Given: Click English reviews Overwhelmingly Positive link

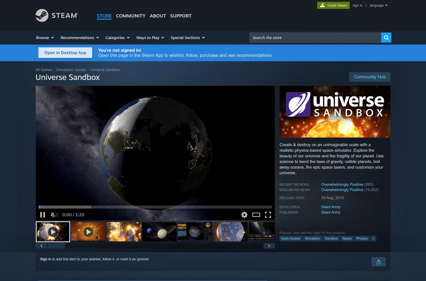Looking at the screenshot, I should (342, 190).
